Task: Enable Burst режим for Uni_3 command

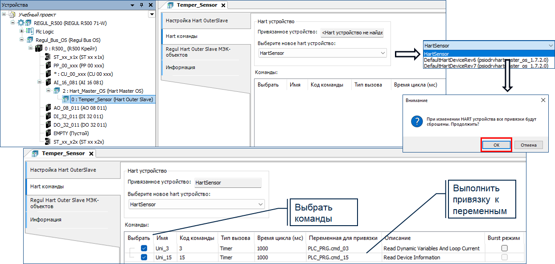Action: [x=504, y=248]
